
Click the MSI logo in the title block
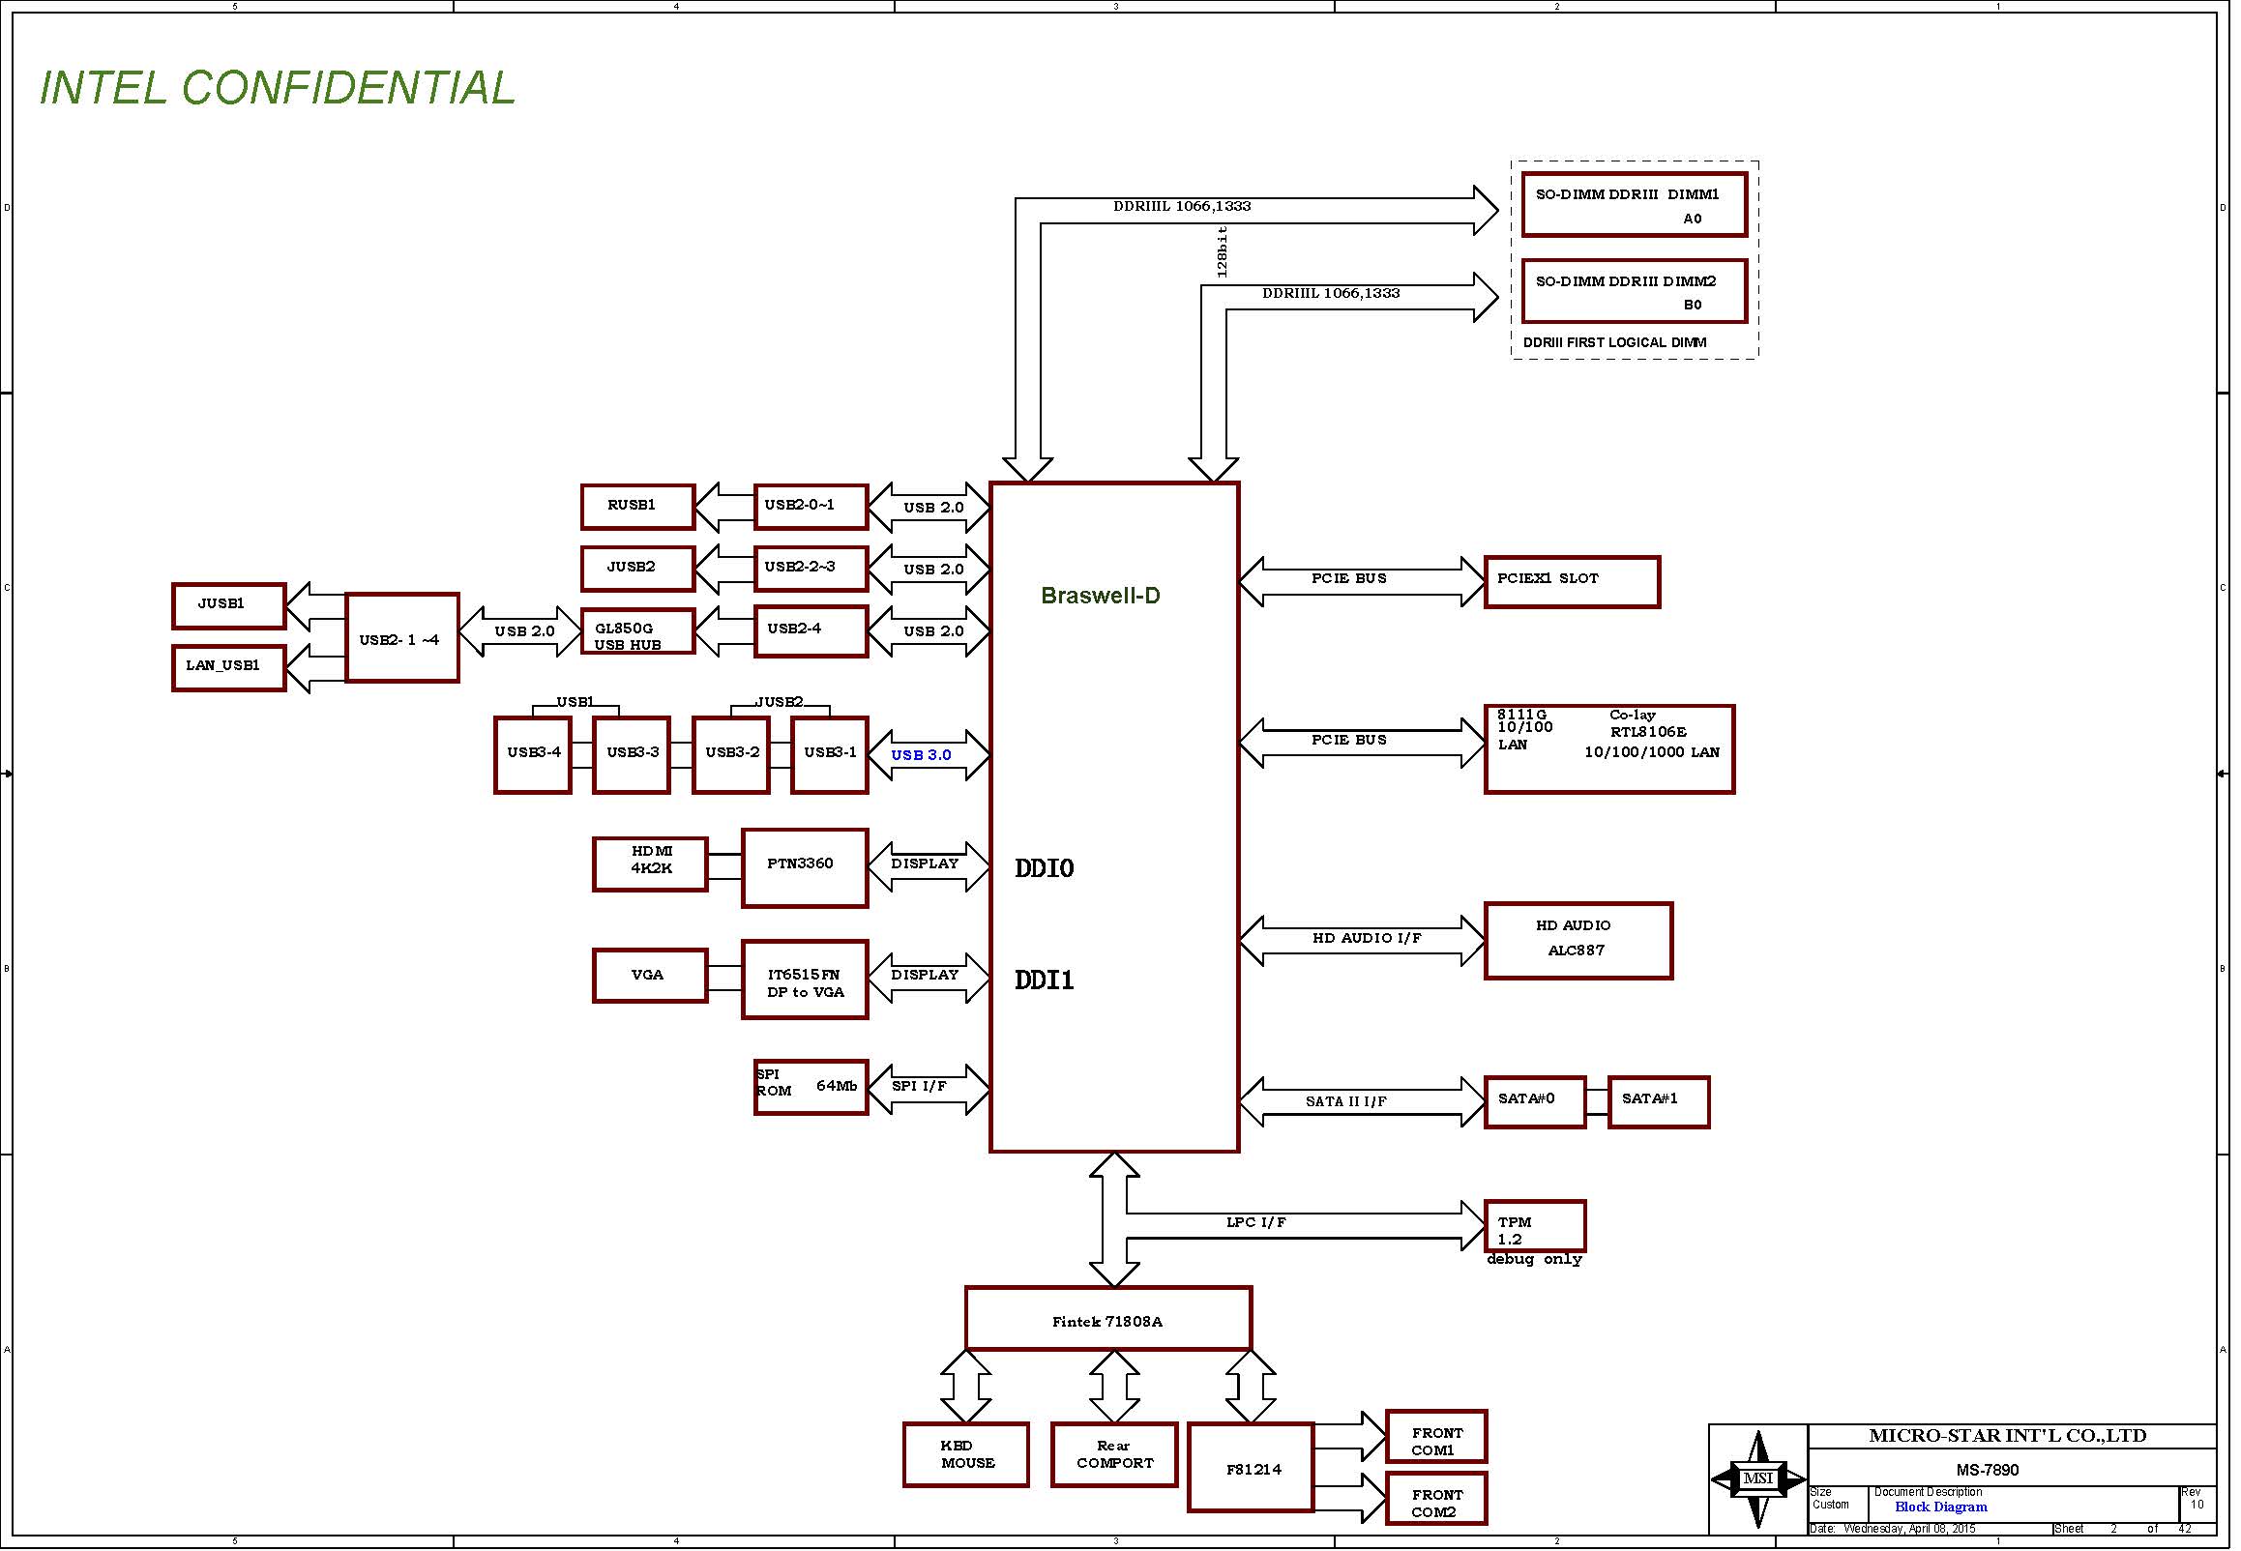pos(1758,1478)
